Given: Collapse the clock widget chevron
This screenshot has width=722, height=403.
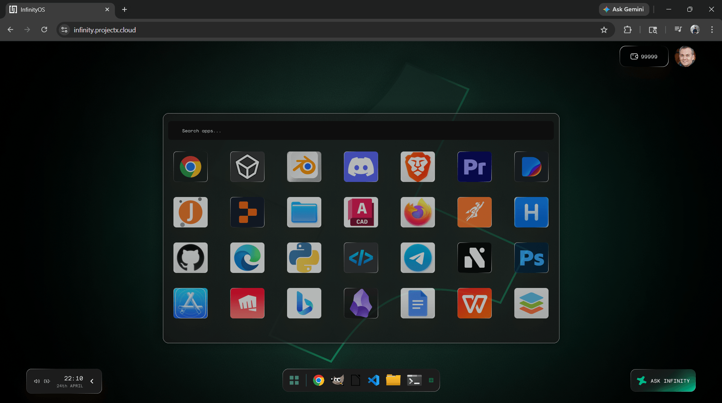Looking at the screenshot, I should 92,381.
